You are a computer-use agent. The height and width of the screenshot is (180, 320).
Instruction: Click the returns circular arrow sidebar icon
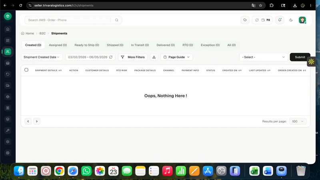point(8,74)
